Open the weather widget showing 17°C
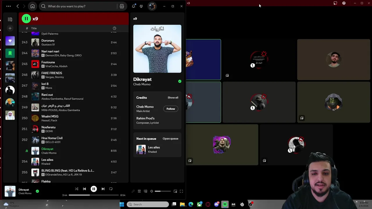This screenshot has height=209, width=372. (11, 204)
